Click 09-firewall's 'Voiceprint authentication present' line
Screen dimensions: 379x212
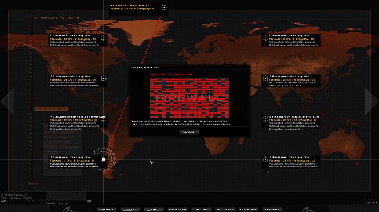(x=292, y=42)
